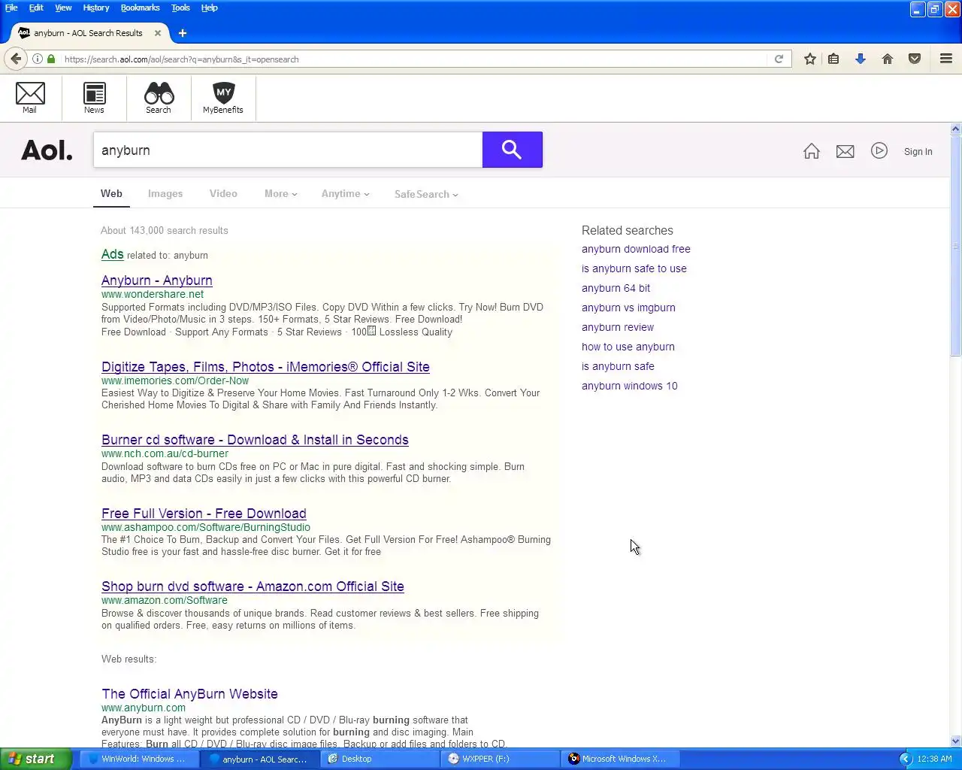Image resolution: width=962 pixels, height=770 pixels.
Task: Open AOL mail envelope icon near Sign In
Action: click(846, 151)
